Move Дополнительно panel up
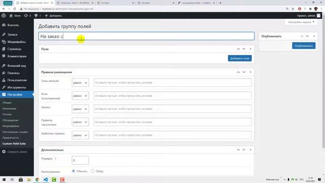The width and height of the screenshot is (325, 183). (238, 149)
